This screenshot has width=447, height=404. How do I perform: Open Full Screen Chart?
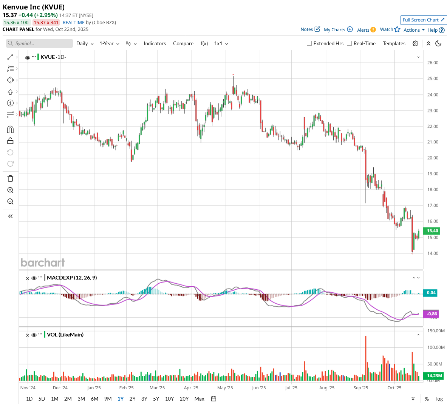pos(423,20)
